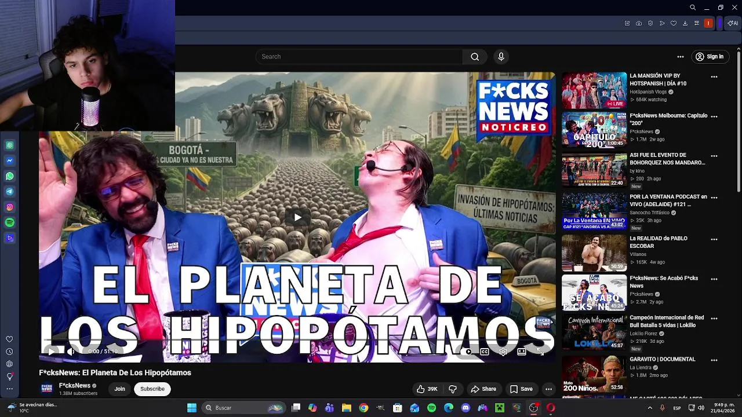Open Telegram in Opera sidebar

[9, 191]
